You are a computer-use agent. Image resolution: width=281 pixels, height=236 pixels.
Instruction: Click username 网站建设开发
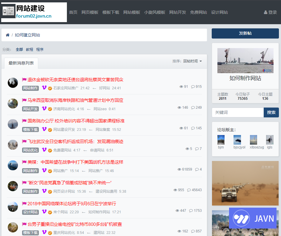pyautogui.click(x=64, y=129)
